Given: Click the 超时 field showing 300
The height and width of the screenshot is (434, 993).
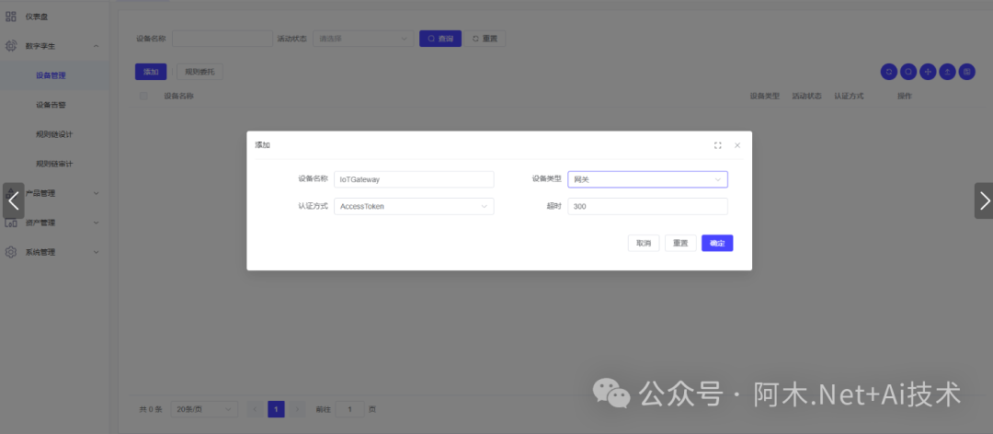Looking at the screenshot, I should (647, 207).
